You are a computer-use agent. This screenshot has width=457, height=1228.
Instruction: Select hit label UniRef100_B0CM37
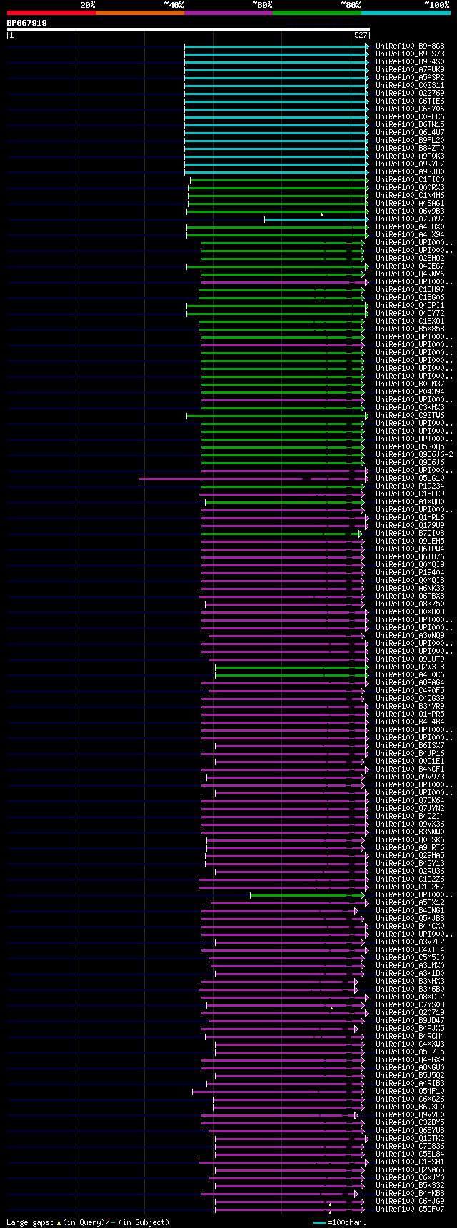point(410,384)
